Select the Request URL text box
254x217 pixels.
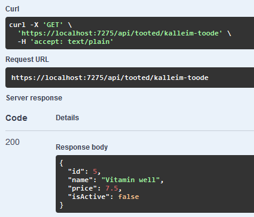coord(129,78)
